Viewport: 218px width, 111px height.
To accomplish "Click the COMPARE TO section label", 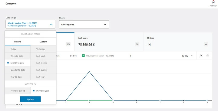I will pyautogui.click(x=31, y=84).
